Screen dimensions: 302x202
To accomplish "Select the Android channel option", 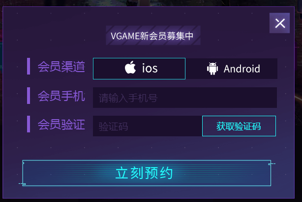I will pos(232,69).
